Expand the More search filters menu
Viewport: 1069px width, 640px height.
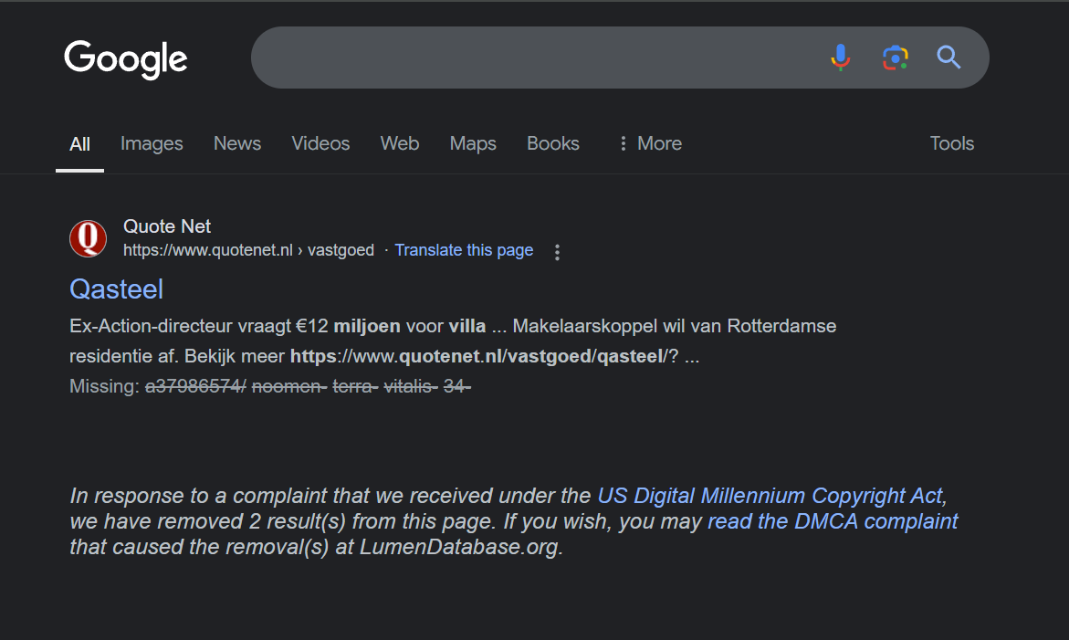click(650, 144)
